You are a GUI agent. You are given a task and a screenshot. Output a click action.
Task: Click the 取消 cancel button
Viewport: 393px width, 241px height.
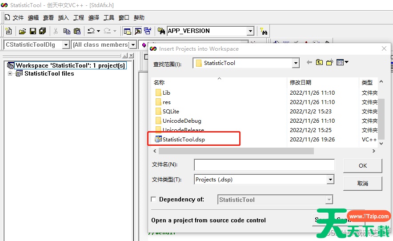pyautogui.click(x=362, y=183)
